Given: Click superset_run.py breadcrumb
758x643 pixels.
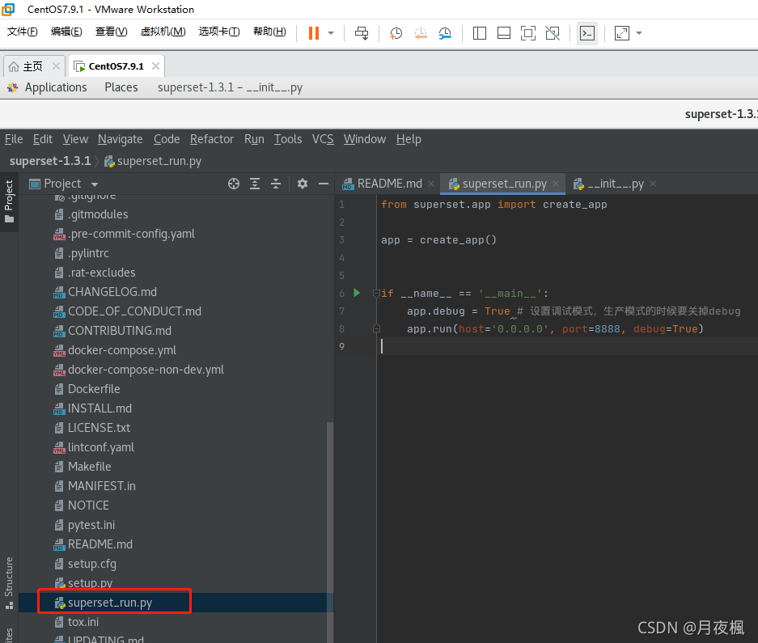Looking at the screenshot, I should click(153, 161).
